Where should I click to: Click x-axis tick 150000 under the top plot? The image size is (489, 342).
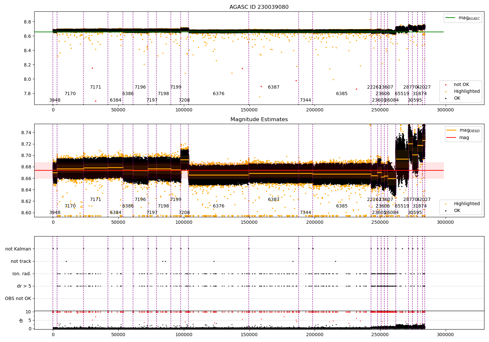[x=249, y=110]
